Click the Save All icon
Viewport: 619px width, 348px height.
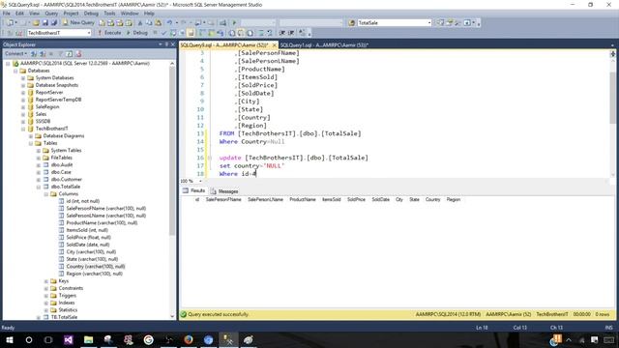(x=54, y=23)
